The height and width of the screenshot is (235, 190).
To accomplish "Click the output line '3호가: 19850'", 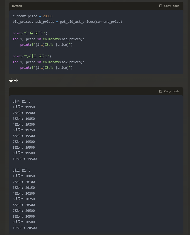I will pyautogui.click(x=24, y=119).
